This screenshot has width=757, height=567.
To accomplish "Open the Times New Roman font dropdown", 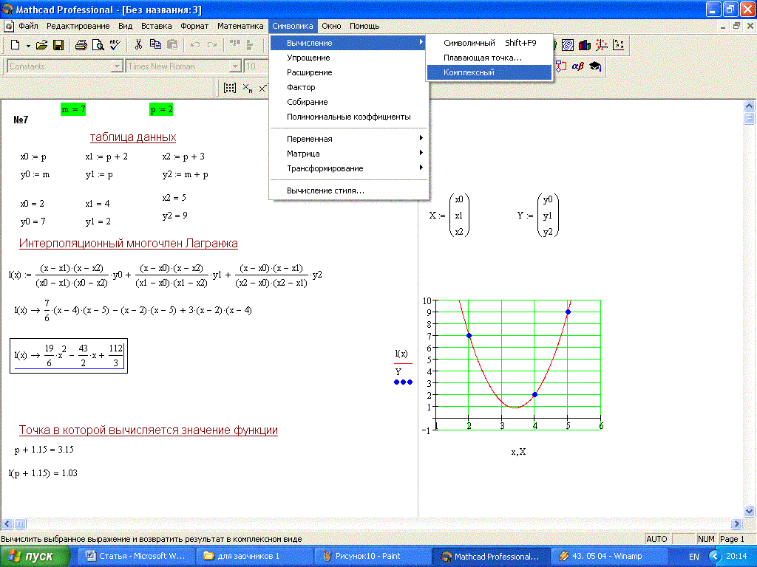I will pos(235,66).
